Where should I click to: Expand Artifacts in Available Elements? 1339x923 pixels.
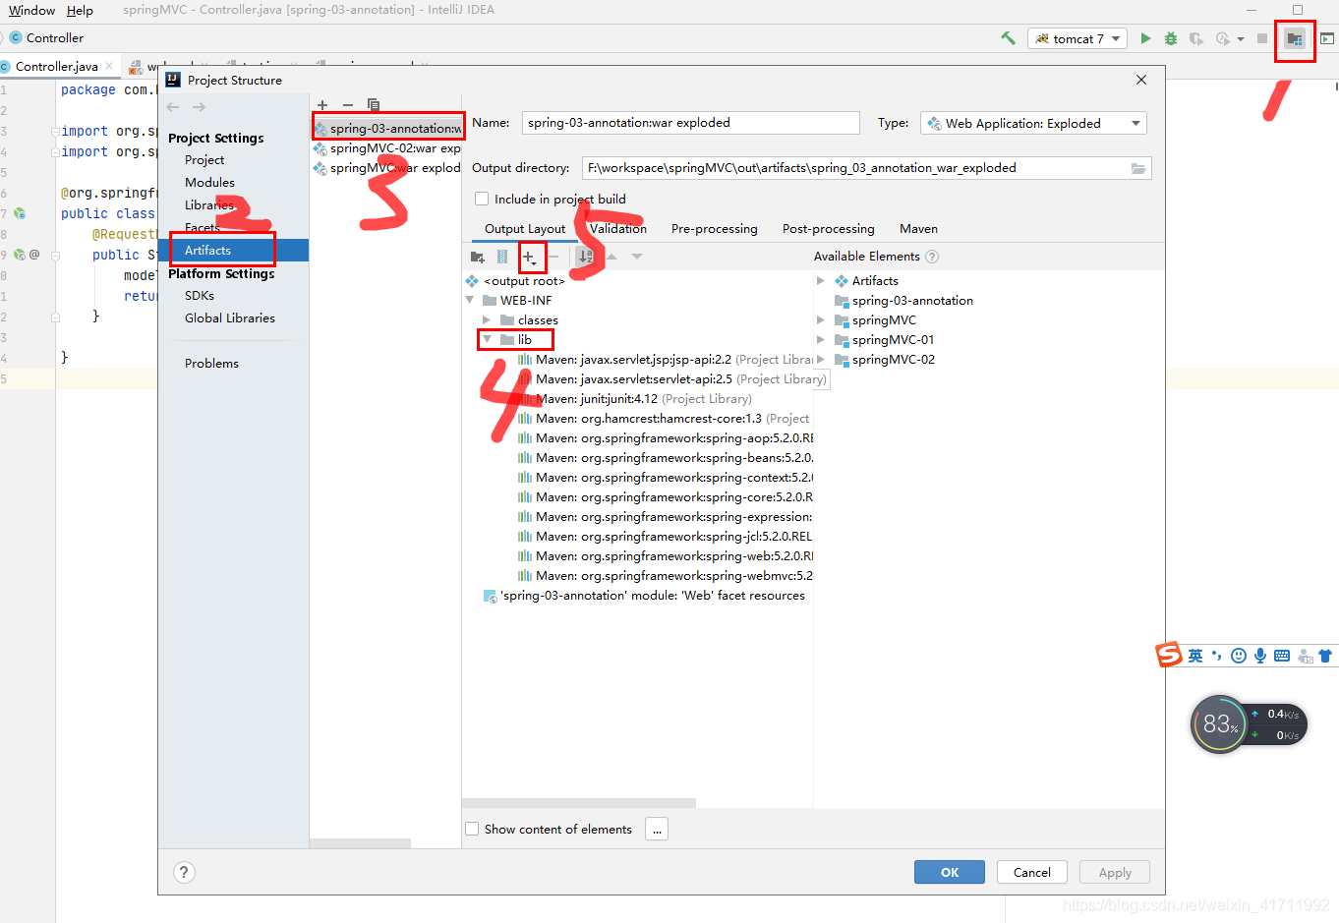click(x=821, y=280)
